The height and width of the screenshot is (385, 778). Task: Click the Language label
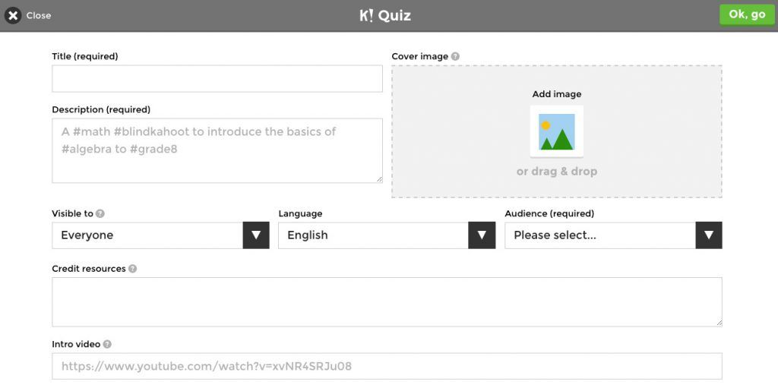pyautogui.click(x=300, y=214)
